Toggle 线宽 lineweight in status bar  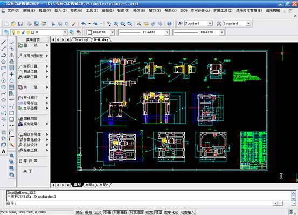click(x=149, y=212)
